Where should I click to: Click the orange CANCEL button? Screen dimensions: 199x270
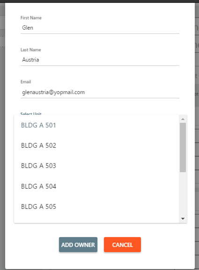click(x=122, y=245)
